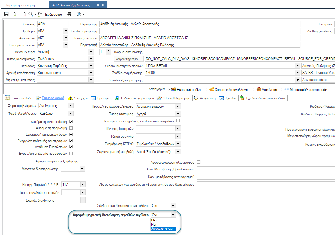This screenshot has width=335, height=235.
Task: Open help with the question mark icon
Action: click(x=79, y=14)
